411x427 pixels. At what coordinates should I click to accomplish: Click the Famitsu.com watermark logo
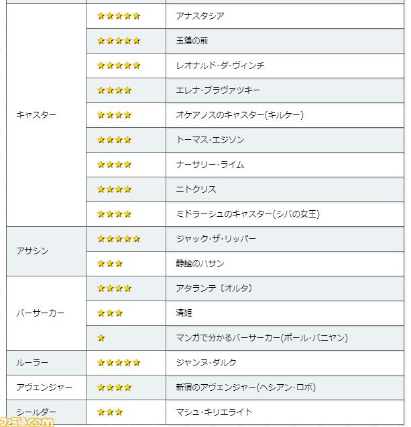click(27, 422)
